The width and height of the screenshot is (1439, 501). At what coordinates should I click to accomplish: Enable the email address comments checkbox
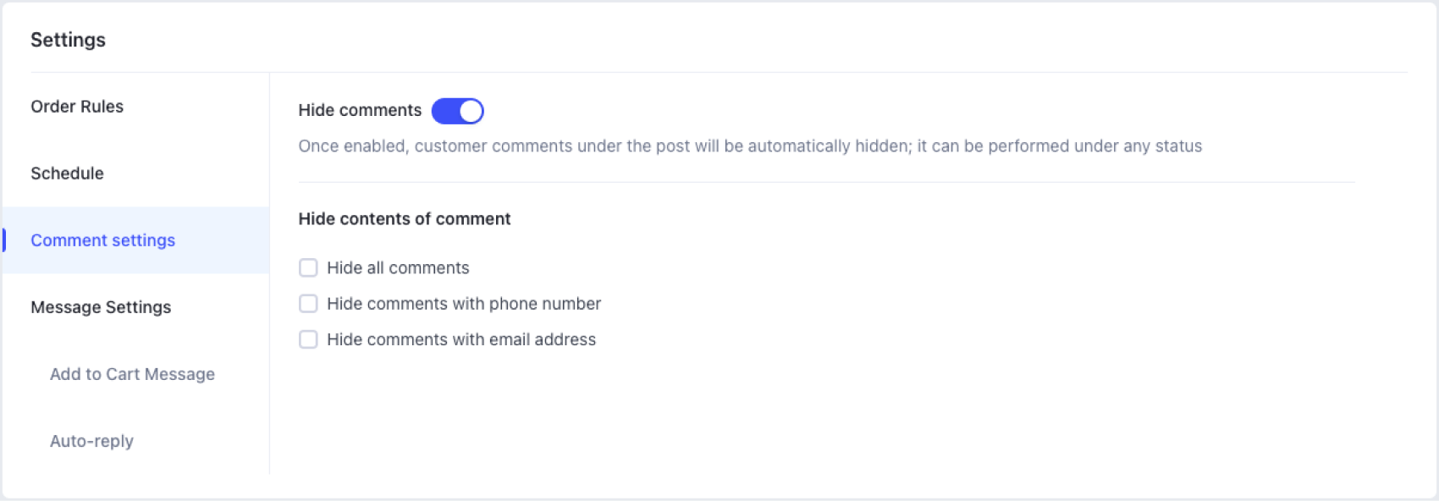(308, 339)
